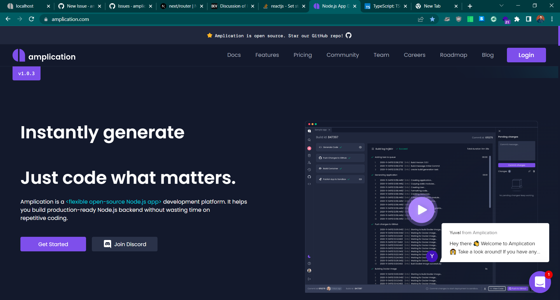Click the Yuval avatar badge

coord(432,256)
